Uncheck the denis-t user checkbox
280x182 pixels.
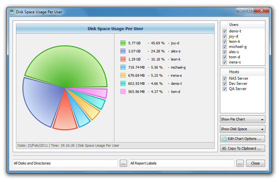coord(224,31)
